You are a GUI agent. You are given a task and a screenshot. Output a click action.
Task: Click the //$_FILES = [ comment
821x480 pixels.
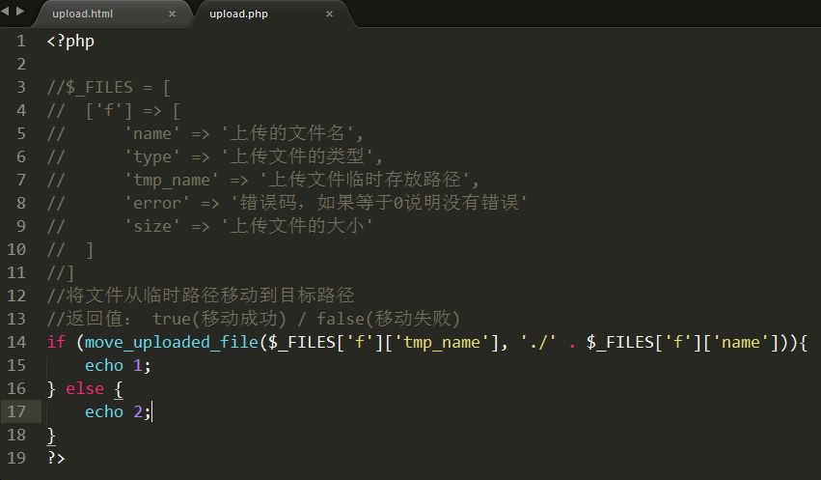(109, 88)
